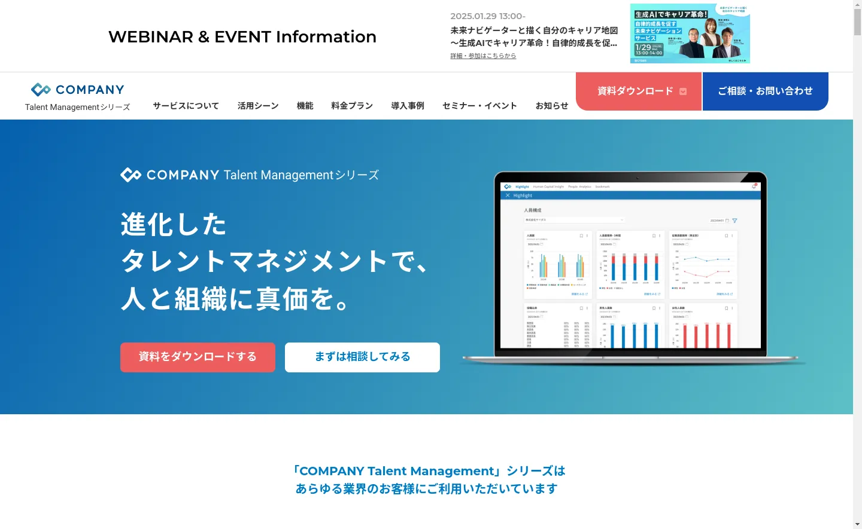
Task: Click the scrollbar down arrow
Action: pyautogui.click(x=857, y=524)
